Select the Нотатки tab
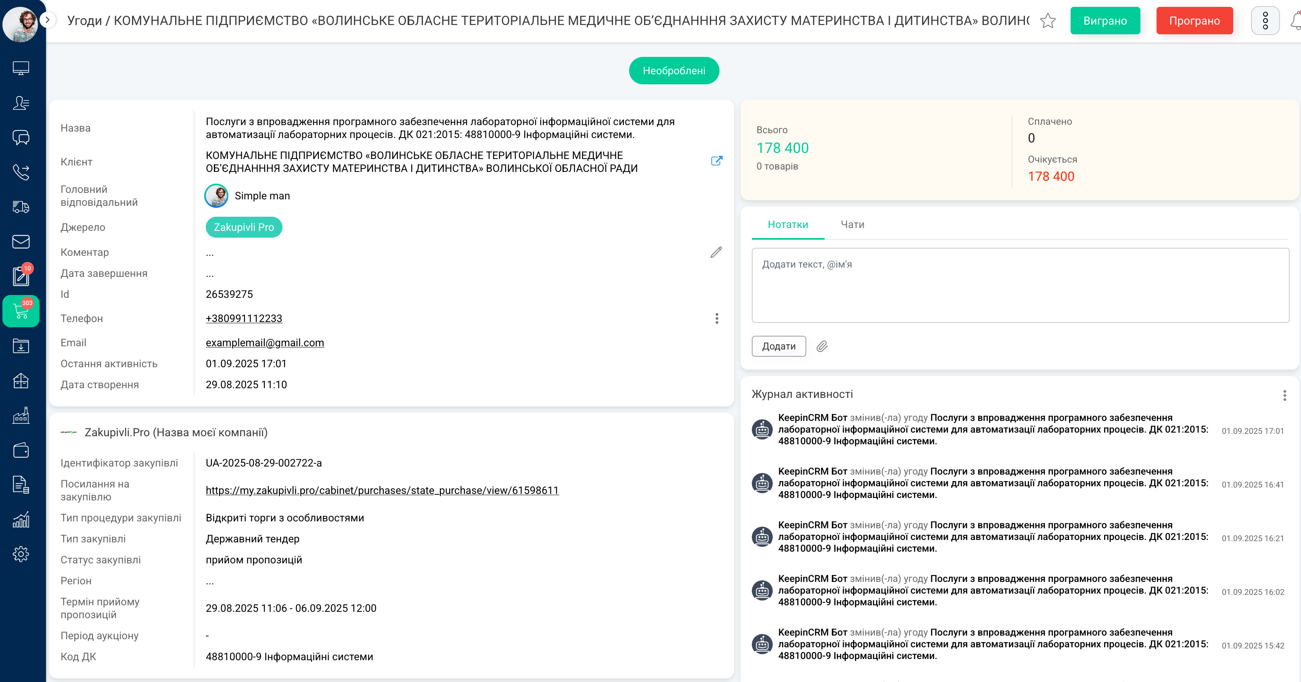 pos(787,224)
